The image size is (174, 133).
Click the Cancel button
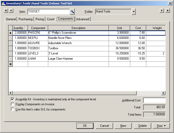pyautogui.click(x=105, y=126)
